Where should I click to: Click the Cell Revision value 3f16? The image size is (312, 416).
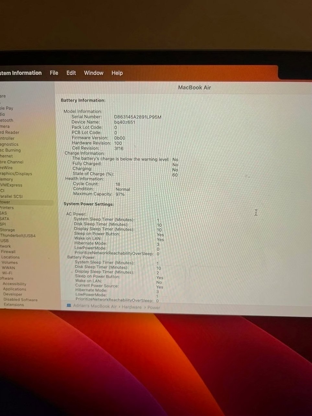point(119,149)
